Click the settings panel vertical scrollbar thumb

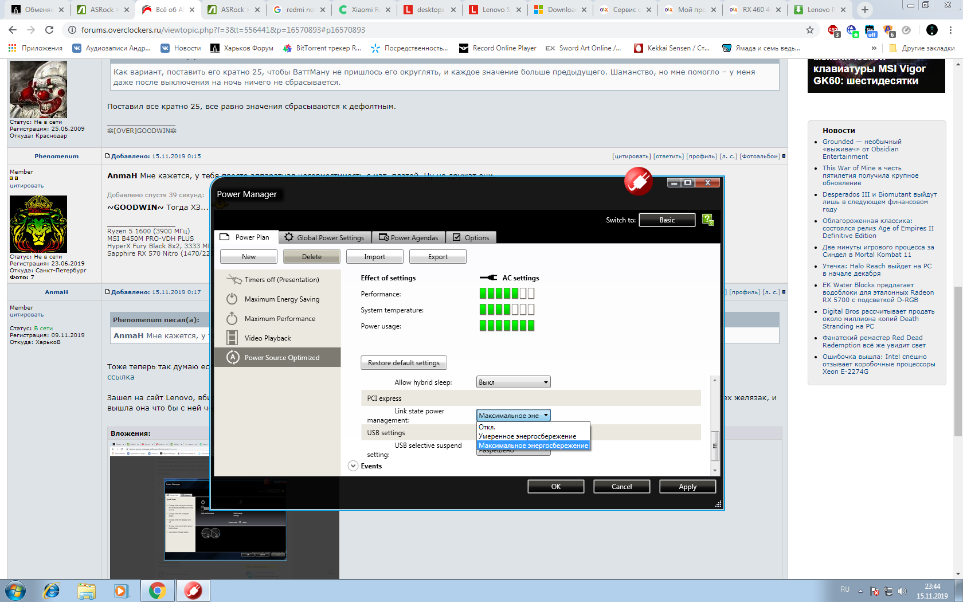[x=714, y=445]
